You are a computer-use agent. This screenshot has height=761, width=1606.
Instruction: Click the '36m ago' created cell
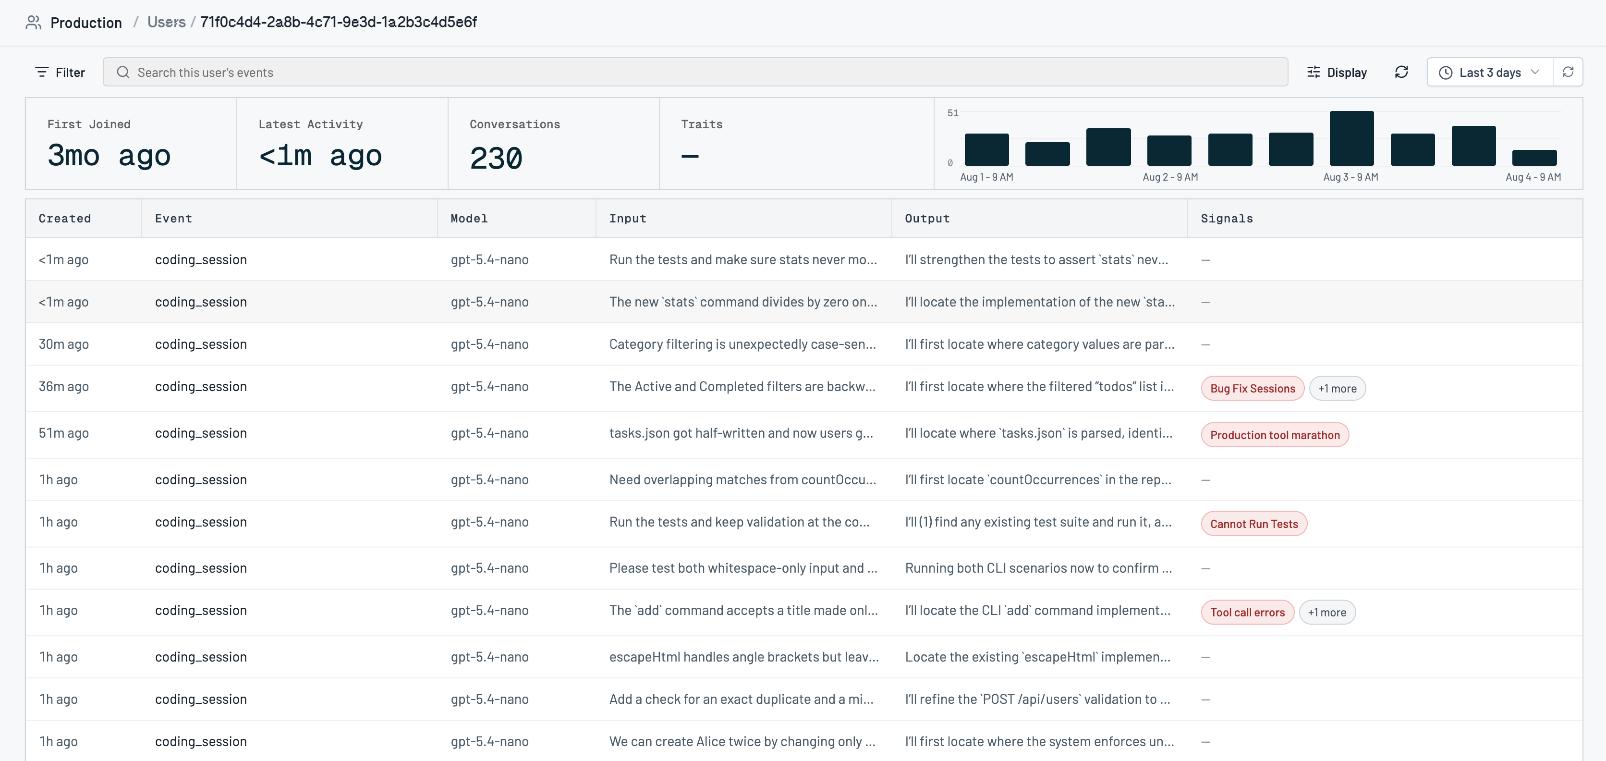click(x=63, y=387)
